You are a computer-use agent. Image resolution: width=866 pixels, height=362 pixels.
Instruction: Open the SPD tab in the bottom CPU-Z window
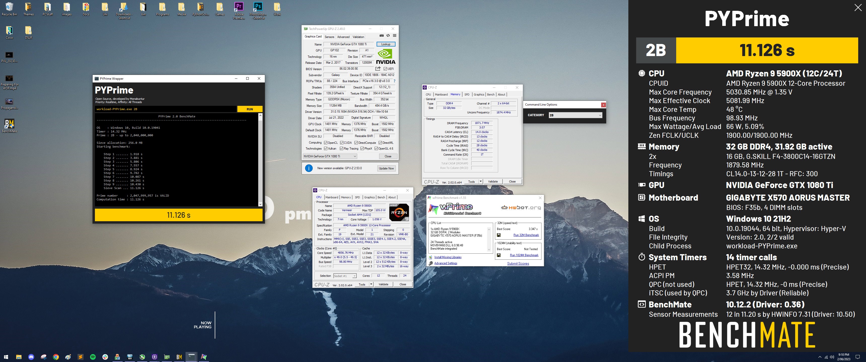click(357, 197)
